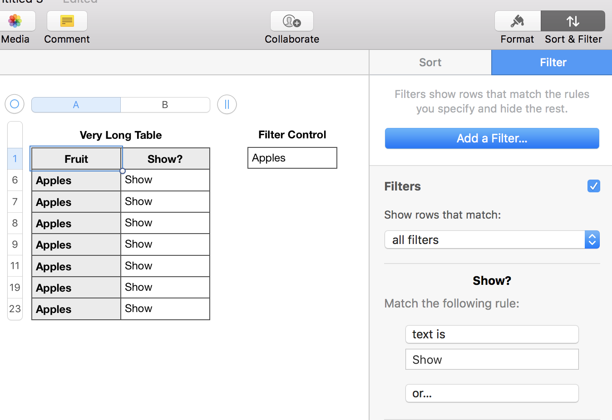Screen dimensions: 612x420
Task: Click the yellow Comment icon
Action: (67, 21)
